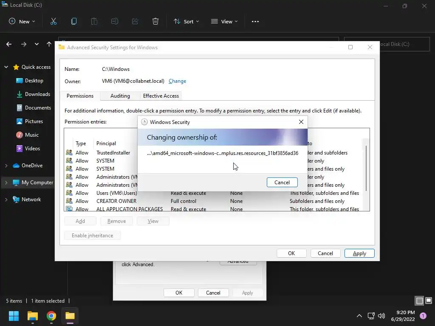Click Apply in Advanced Security Settings
Image resolution: width=435 pixels, height=326 pixels.
[x=359, y=253]
